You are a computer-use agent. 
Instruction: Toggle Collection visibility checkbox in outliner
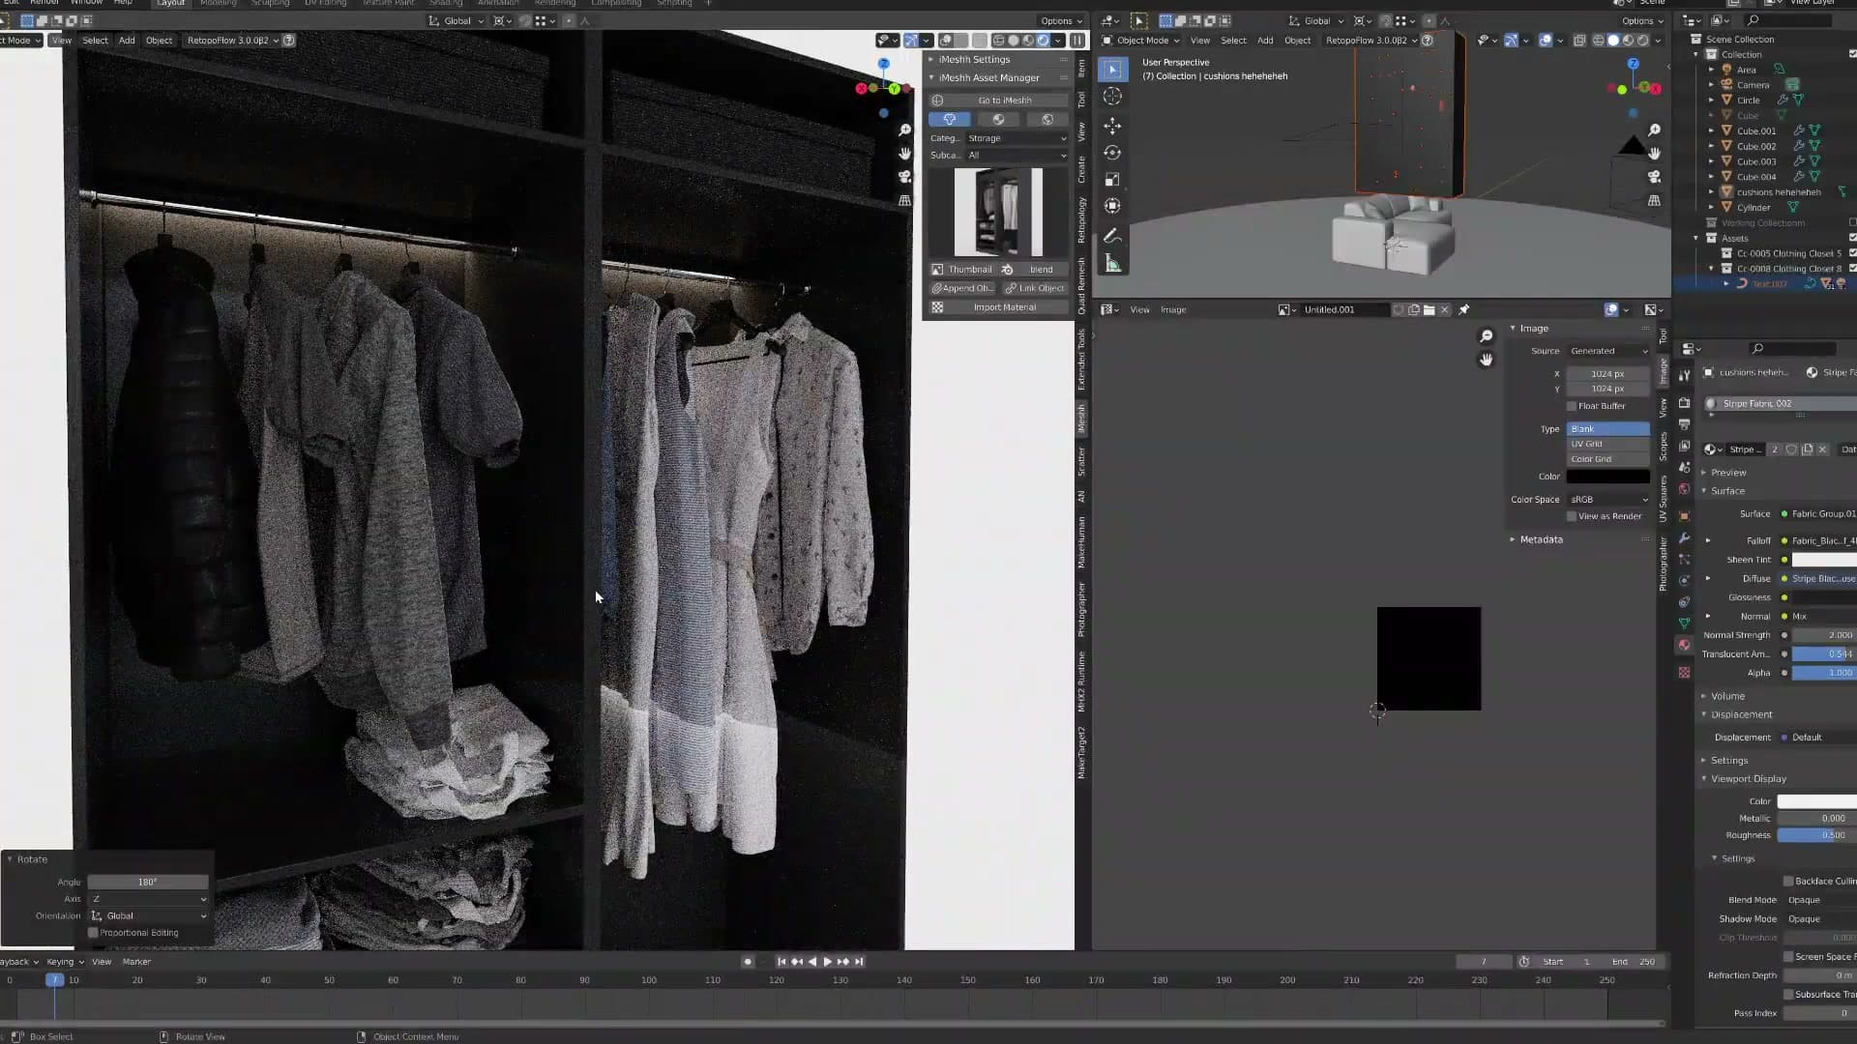pyautogui.click(x=1852, y=54)
